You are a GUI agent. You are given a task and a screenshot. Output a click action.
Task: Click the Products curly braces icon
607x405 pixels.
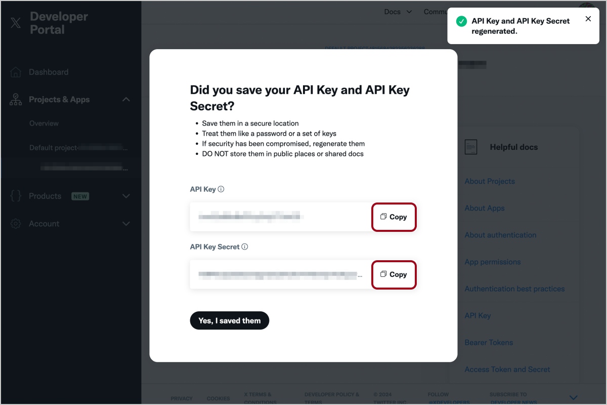pyautogui.click(x=16, y=196)
